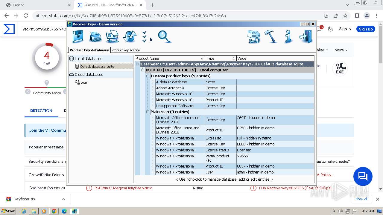Click the Sign up button

(366, 29)
